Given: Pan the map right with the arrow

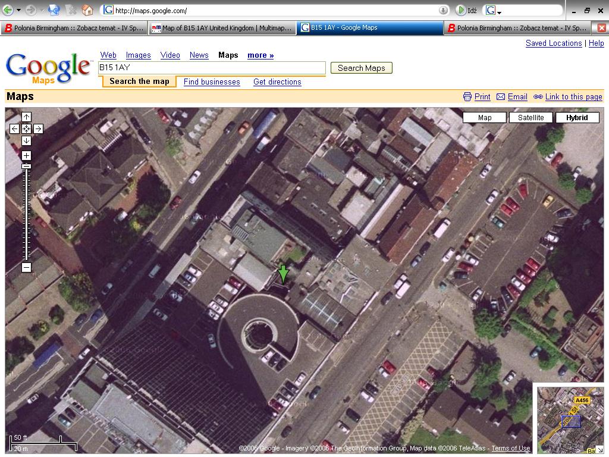Looking at the screenshot, I should pos(38,129).
